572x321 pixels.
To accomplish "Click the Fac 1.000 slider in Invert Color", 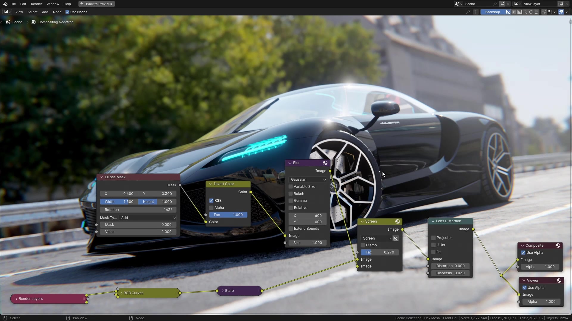I will tap(228, 215).
